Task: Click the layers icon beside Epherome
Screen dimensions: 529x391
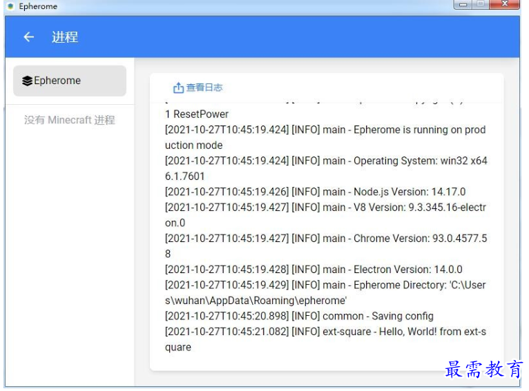Action: 27,81
